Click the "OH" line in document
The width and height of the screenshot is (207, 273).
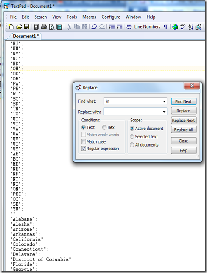[17, 69]
